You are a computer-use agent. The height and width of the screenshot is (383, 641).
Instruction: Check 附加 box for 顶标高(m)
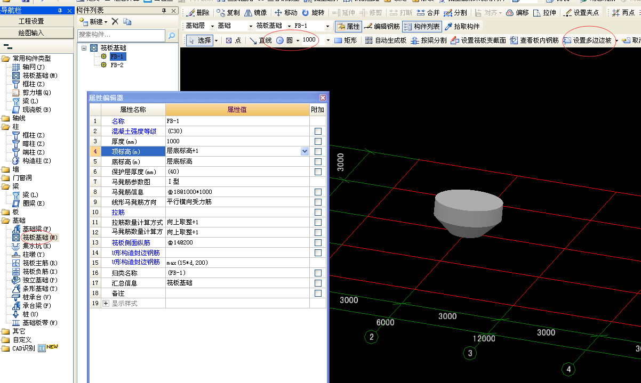[318, 151]
